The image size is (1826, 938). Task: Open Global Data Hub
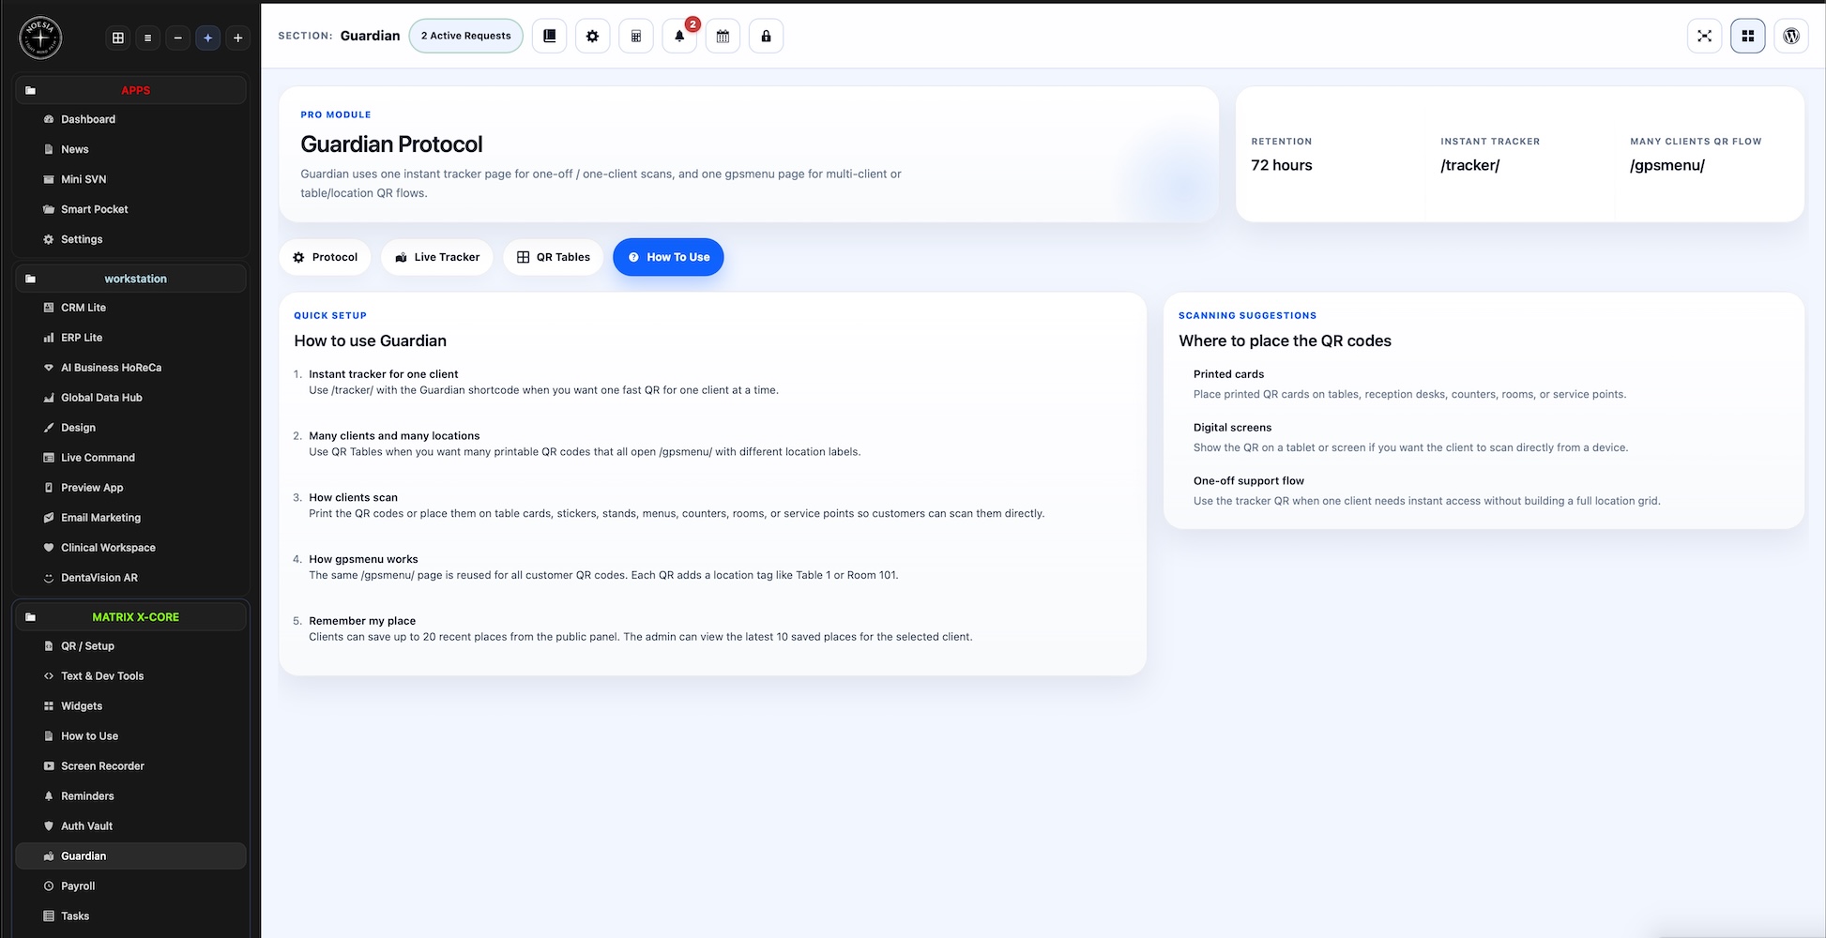pyautogui.click(x=131, y=398)
